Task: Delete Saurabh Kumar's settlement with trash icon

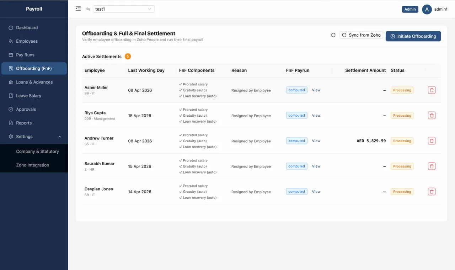Action: (x=432, y=166)
